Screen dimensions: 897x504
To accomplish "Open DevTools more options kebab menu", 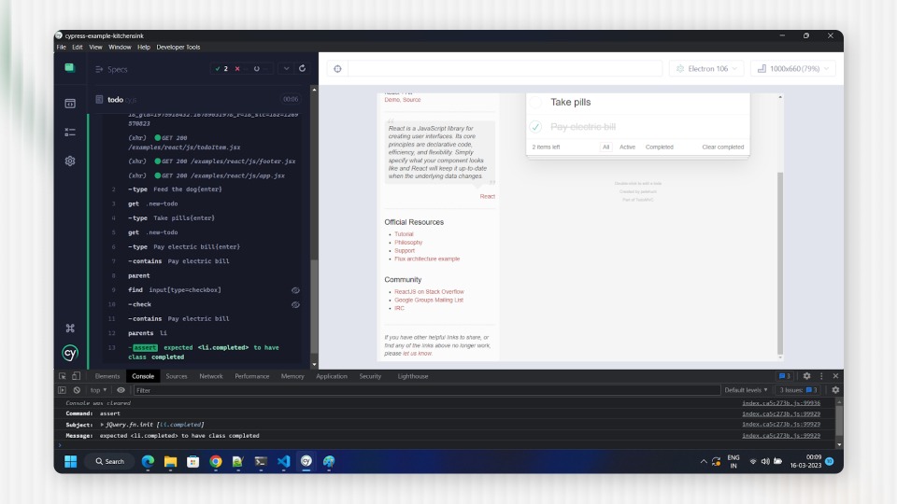I will 821,376.
